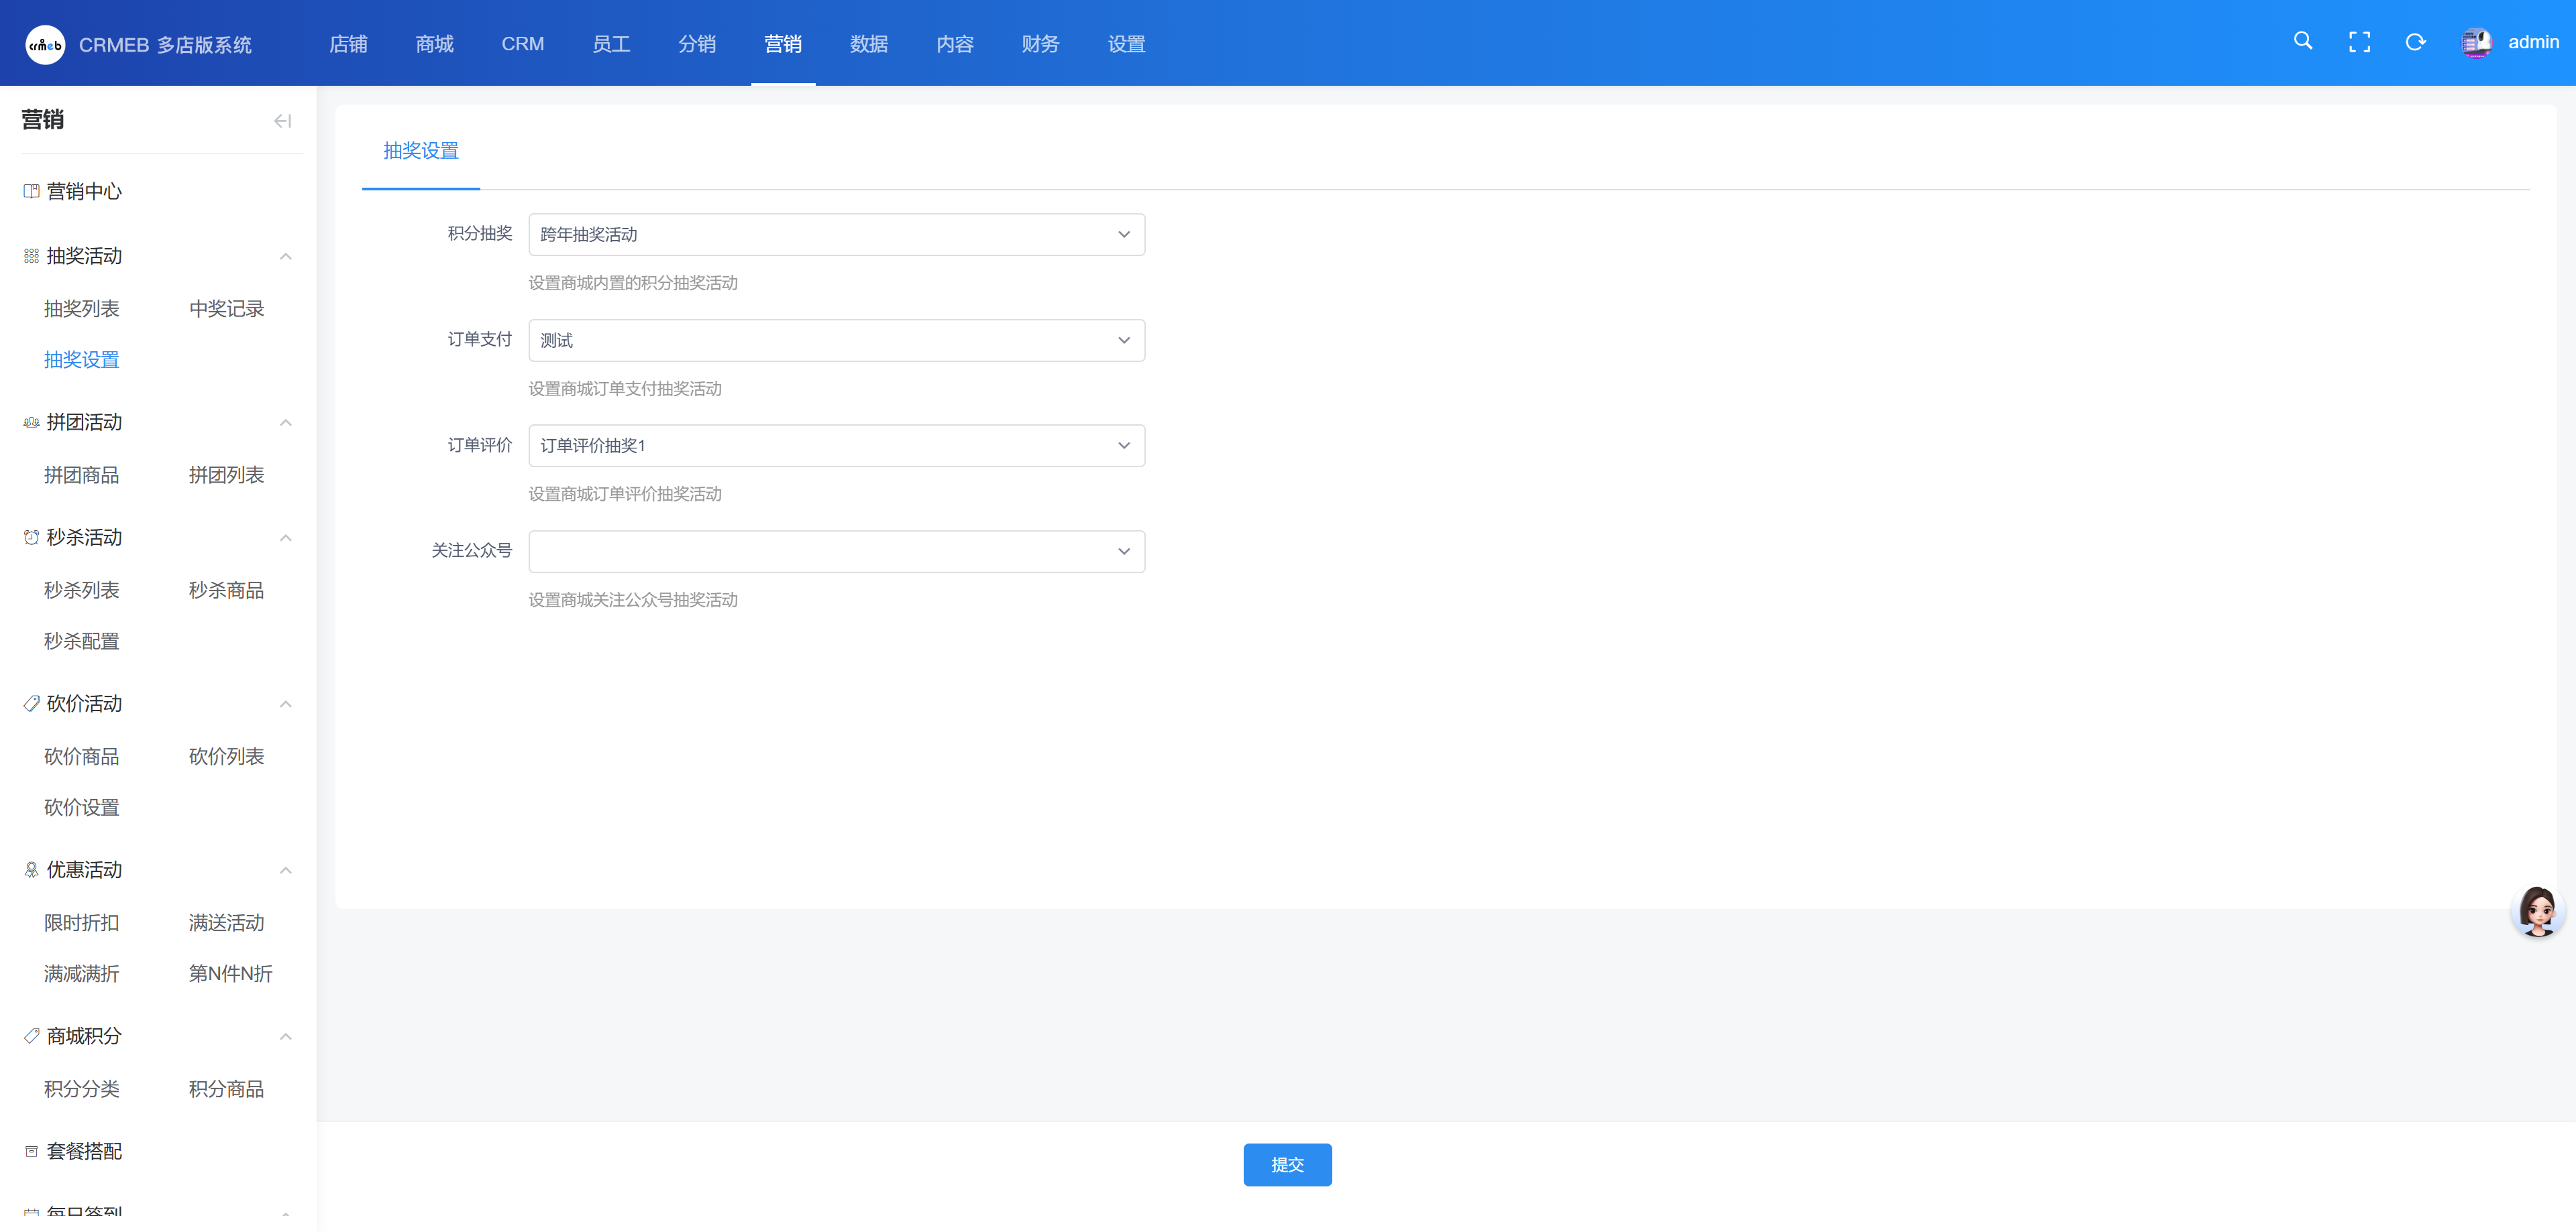Click the 提交 button

point(1287,1164)
